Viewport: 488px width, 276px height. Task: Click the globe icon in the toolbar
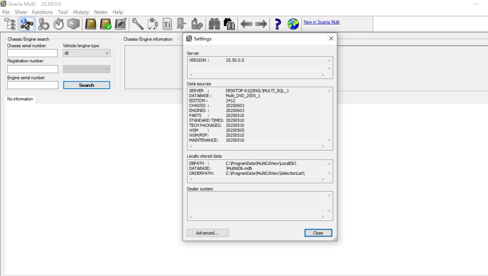pos(293,24)
